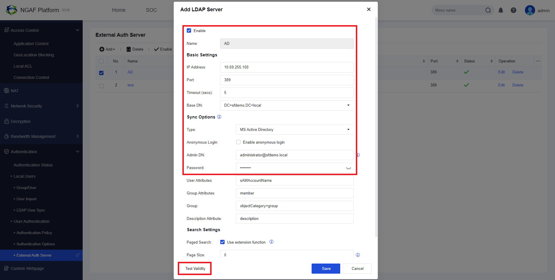Close the Add LDAP Server dialog
The height and width of the screenshot is (280, 555).
click(x=369, y=9)
